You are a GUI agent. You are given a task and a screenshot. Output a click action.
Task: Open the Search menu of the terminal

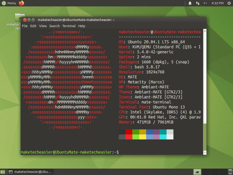[54, 26]
